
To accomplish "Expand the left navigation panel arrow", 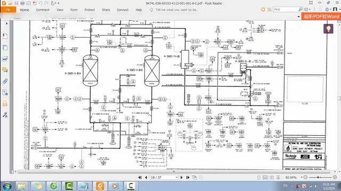I will coord(6,23).
